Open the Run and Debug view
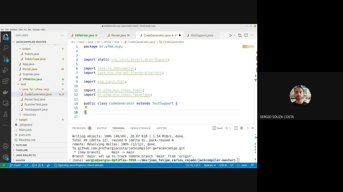 (x=5, y=70)
